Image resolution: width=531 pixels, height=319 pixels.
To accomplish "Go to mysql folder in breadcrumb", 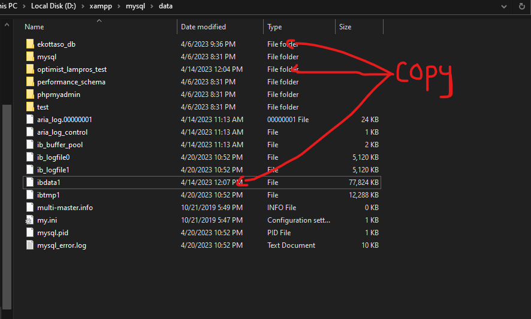I will pyautogui.click(x=135, y=6).
